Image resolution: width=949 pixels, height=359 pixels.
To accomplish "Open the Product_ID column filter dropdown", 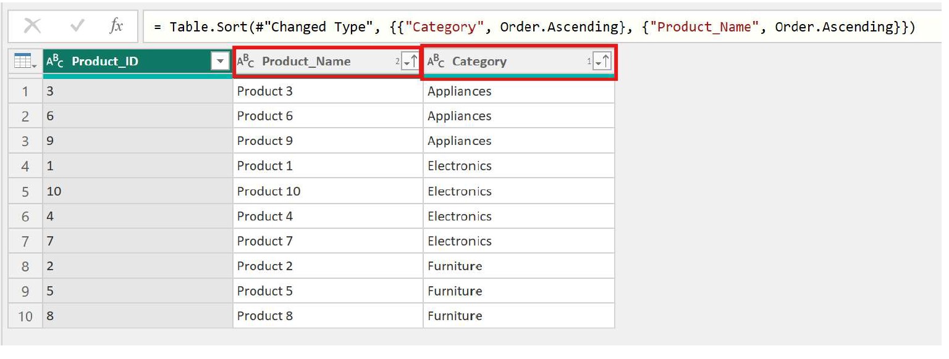I will point(220,61).
